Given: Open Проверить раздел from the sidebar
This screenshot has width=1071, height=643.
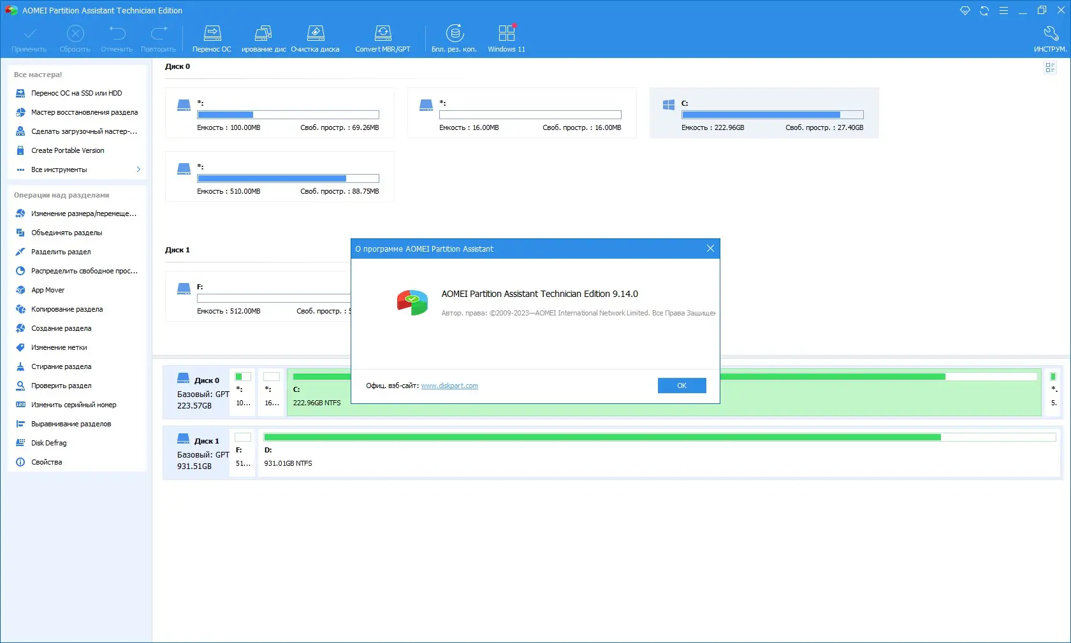Looking at the screenshot, I should [54, 385].
